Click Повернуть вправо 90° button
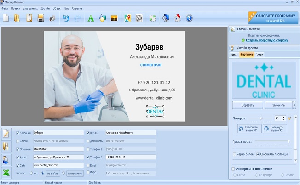Viewport: 300px width, 185px height. click(275, 129)
